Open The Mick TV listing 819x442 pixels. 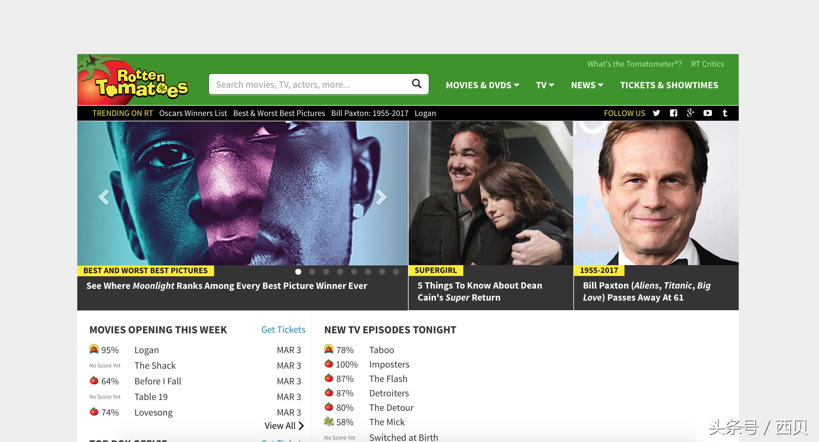pyautogui.click(x=387, y=422)
